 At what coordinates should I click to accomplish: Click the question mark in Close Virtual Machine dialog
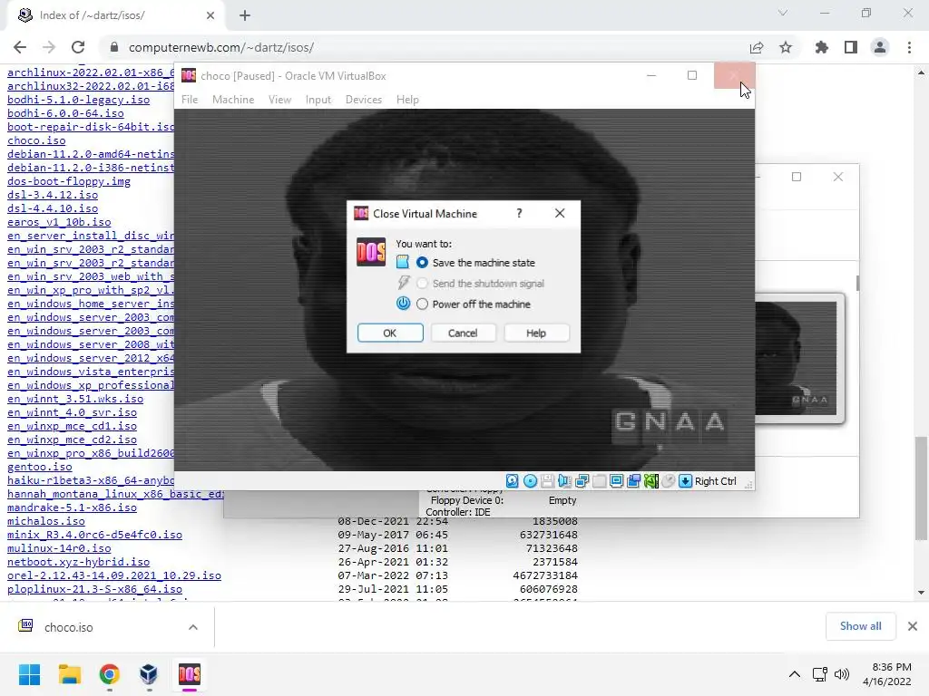click(x=519, y=213)
